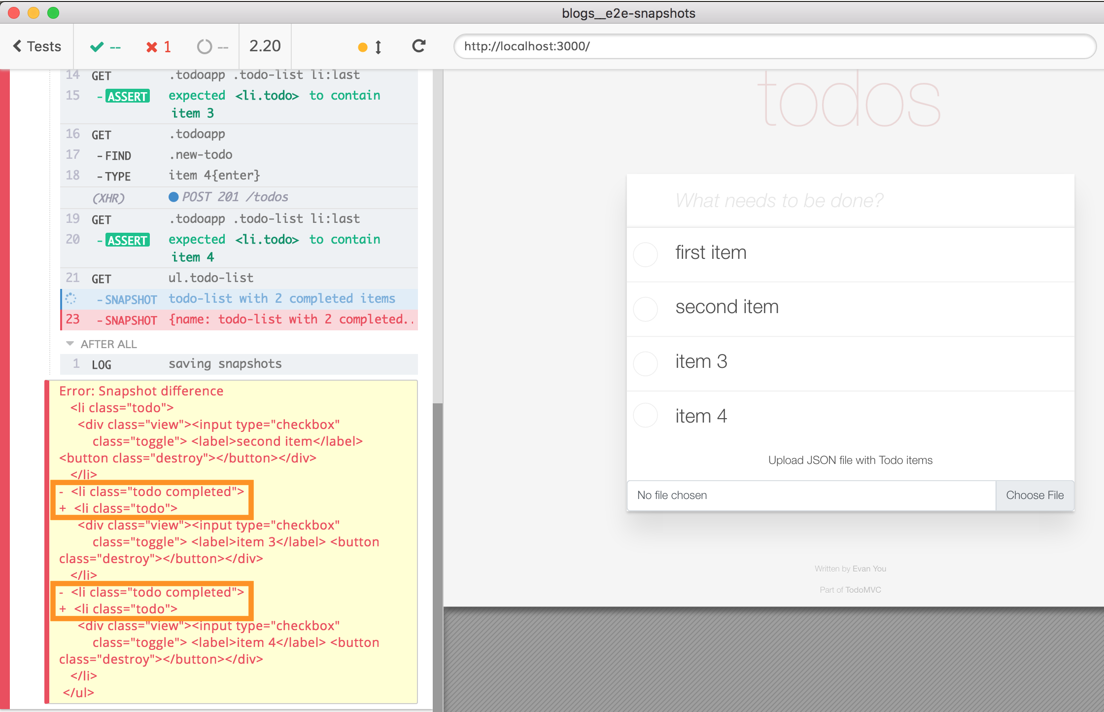The image size is (1104, 712).
Task: Click the What needs to be done field
Action: pyautogui.click(x=850, y=201)
